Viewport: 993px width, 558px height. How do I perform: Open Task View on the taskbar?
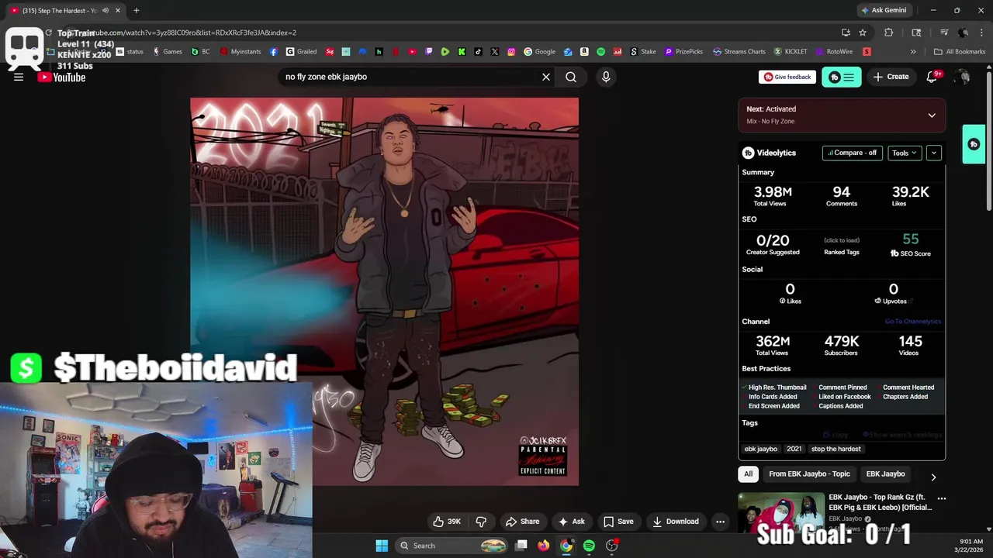tap(521, 546)
